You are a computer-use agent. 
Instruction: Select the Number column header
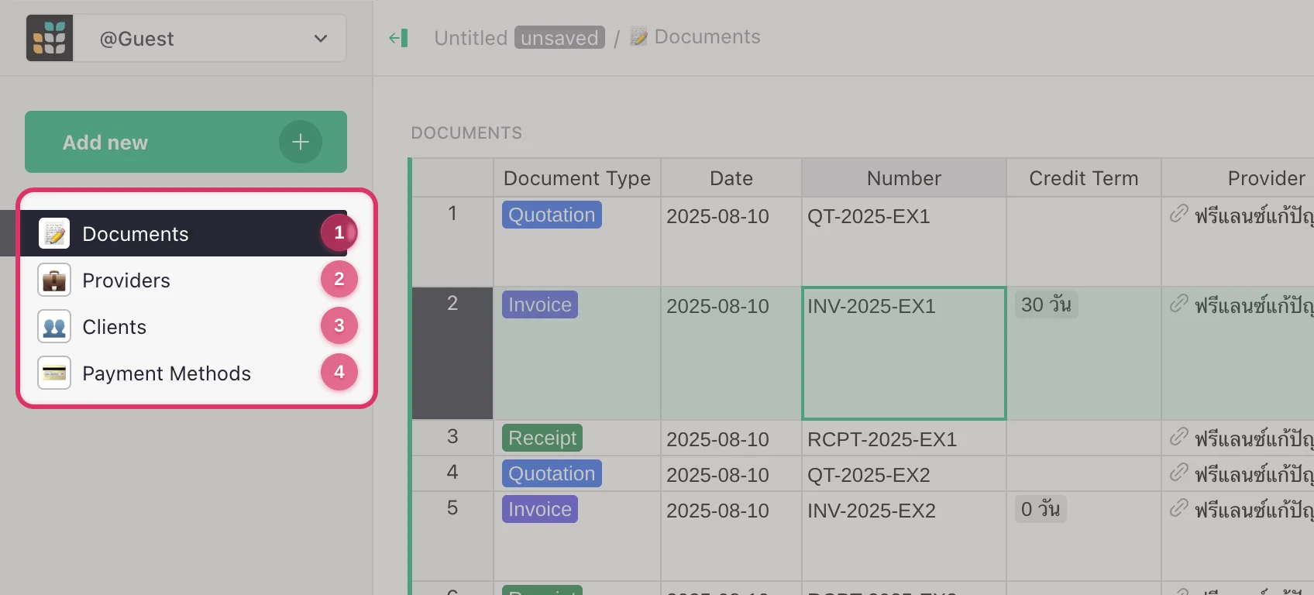pos(903,178)
